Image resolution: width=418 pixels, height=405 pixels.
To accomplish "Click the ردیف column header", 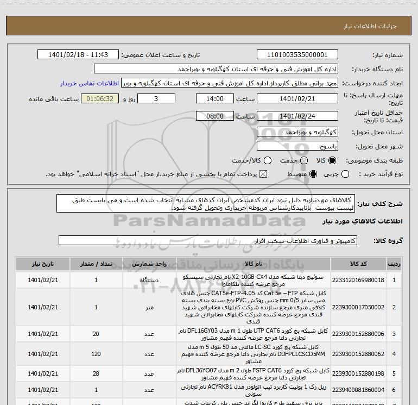I will pos(394,264).
